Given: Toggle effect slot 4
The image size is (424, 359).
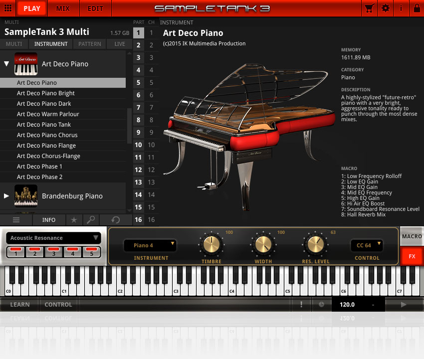Looking at the screenshot, I should [x=72, y=252].
